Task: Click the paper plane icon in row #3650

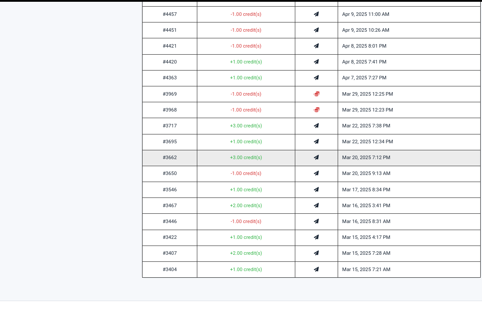Action: click(316, 173)
